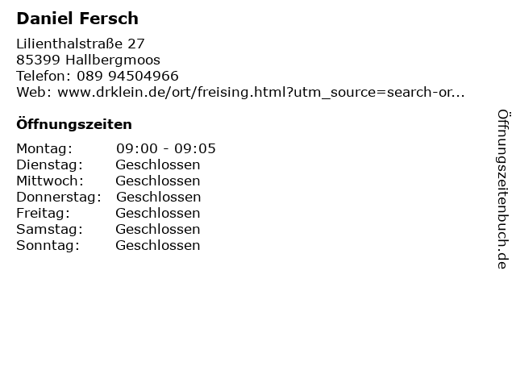Select the Montag day label

(44, 148)
